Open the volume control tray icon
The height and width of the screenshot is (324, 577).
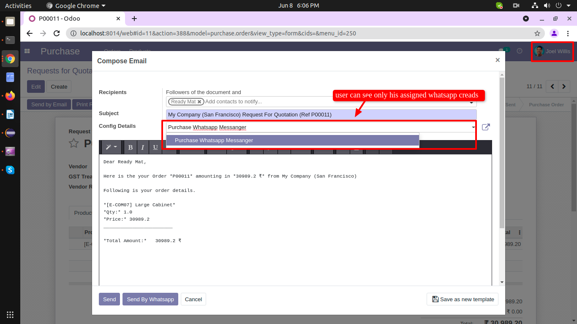click(x=547, y=5)
